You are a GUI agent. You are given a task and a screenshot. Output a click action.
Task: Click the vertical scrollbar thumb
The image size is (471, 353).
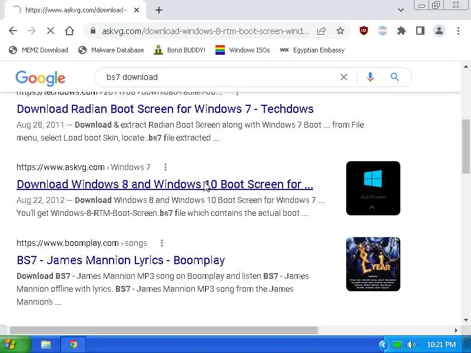[466, 146]
